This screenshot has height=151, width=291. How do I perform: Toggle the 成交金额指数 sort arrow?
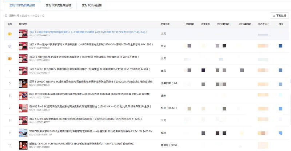[x=231, y=24]
